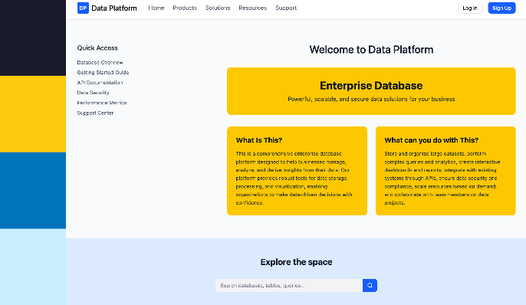This screenshot has height=305, width=526.
Task: Open the Home menu item
Action: pos(156,8)
